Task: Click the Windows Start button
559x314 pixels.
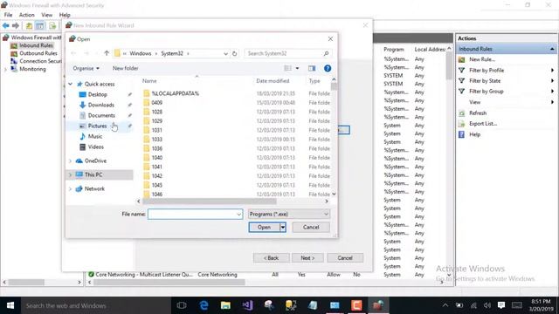Action: tap(10, 305)
